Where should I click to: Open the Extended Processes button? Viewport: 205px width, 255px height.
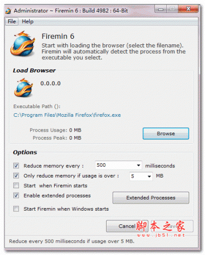(151, 198)
